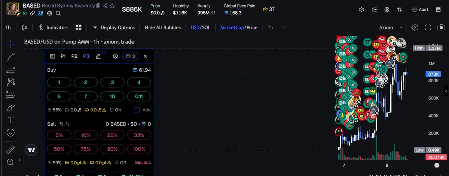
Task: Select the crosshair cursor tool
Action: click(x=11, y=44)
